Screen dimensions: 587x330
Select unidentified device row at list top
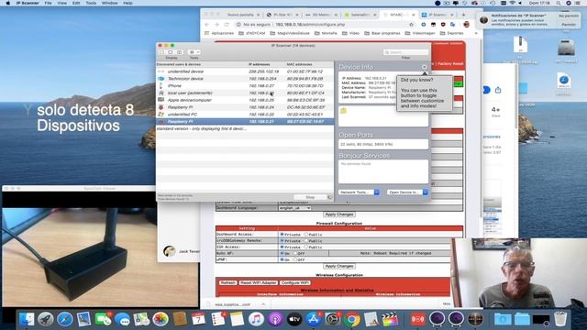click(245, 71)
